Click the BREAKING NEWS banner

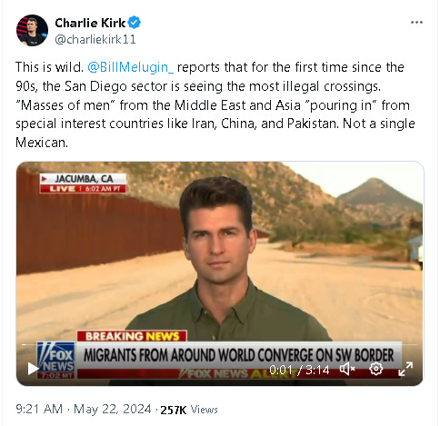tap(132, 336)
